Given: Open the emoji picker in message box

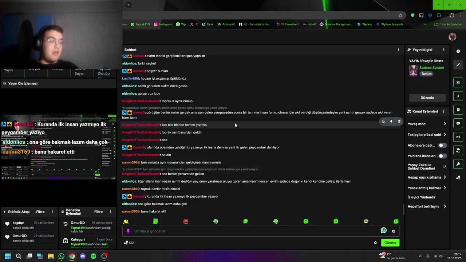Looking at the screenshot, I should pyautogui.click(x=394, y=231).
